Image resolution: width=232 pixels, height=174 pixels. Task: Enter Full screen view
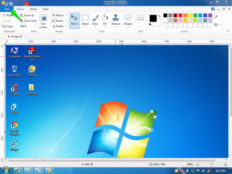point(43,21)
